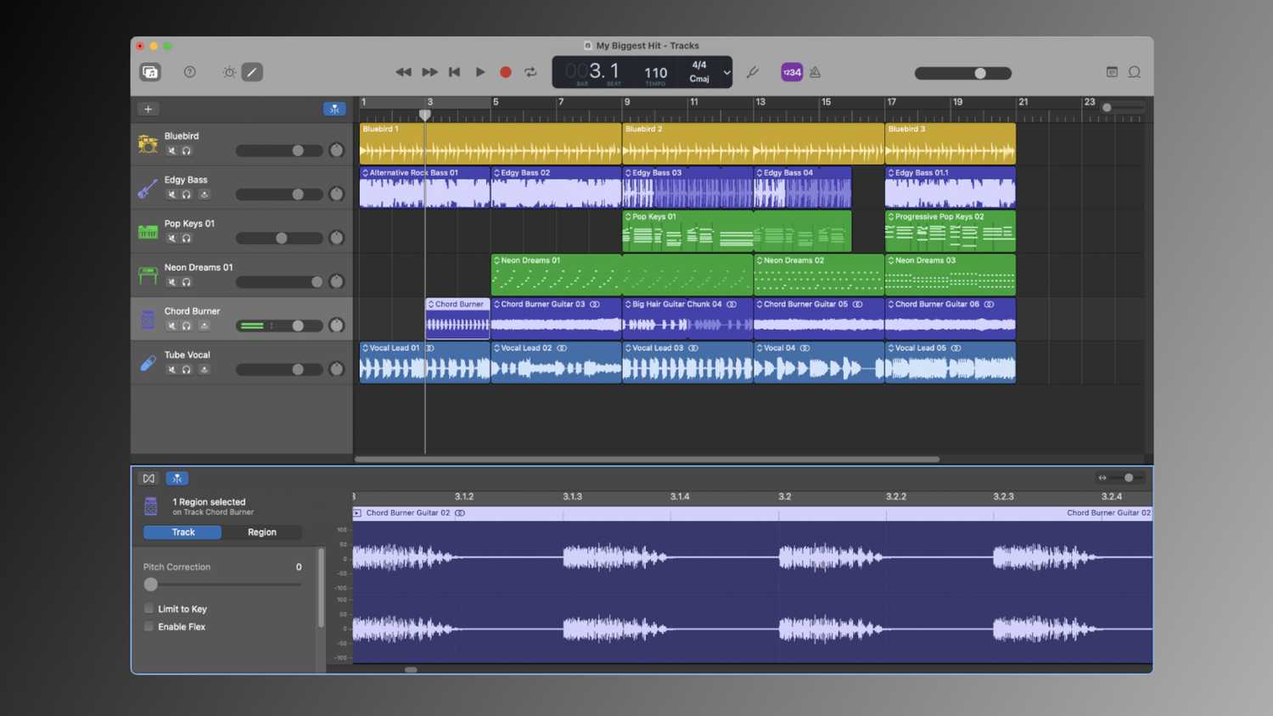This screenshot has height=716, width=1273.
Task: Enable the Limit to Key checkbox
Action: [149, 608]
